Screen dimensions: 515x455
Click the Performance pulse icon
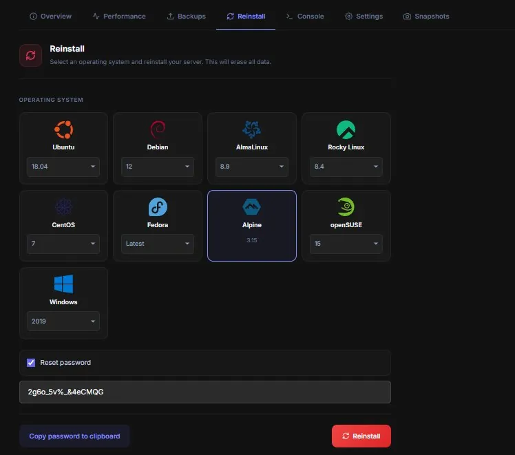(x=96, y=16)
